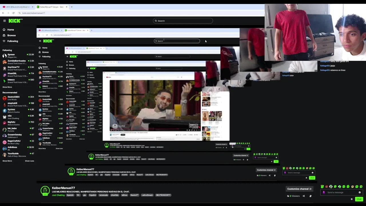
Task: Open the emoji picker in chat input
Action: (x=360, y=193)
